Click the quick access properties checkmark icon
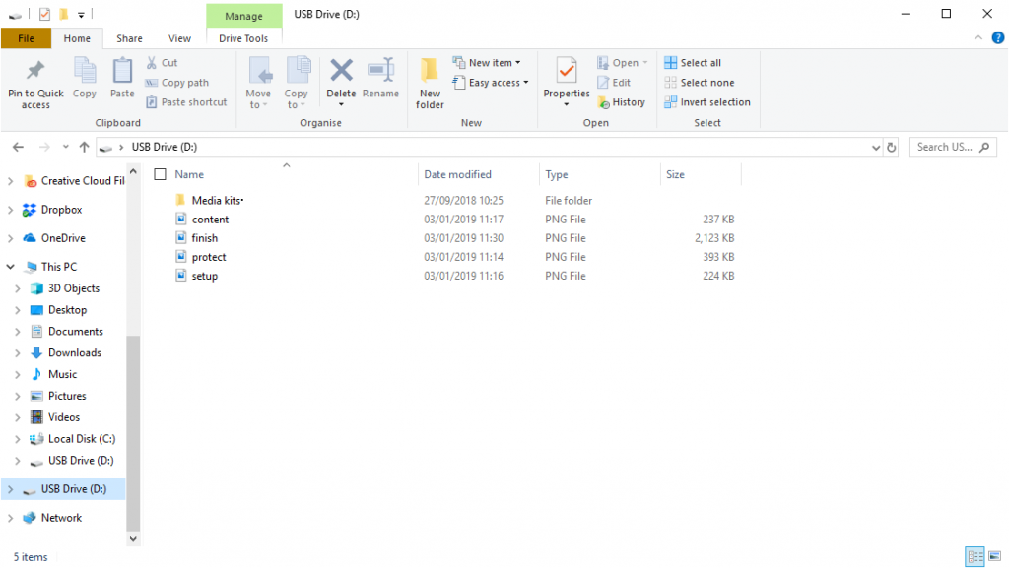Image resolution: width=1009 pixels, height=568 pixels. [x=44, y=14]
